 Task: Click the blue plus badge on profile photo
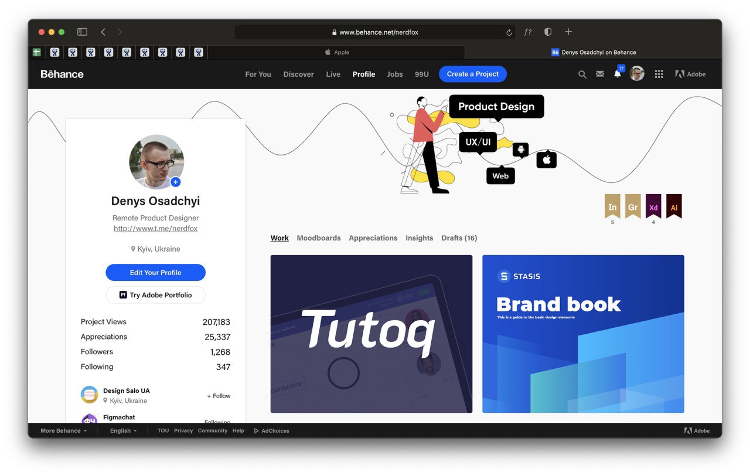176,182
